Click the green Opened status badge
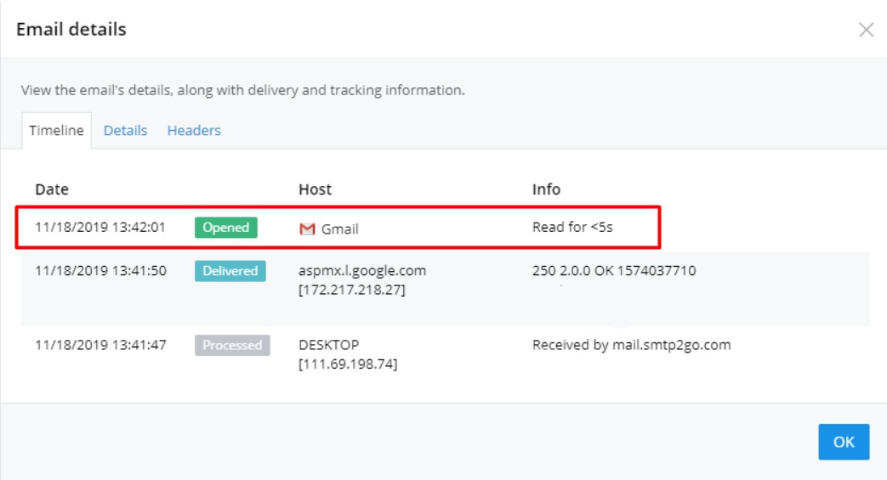This screenshot has height=480, width=887. pos(225,228)
